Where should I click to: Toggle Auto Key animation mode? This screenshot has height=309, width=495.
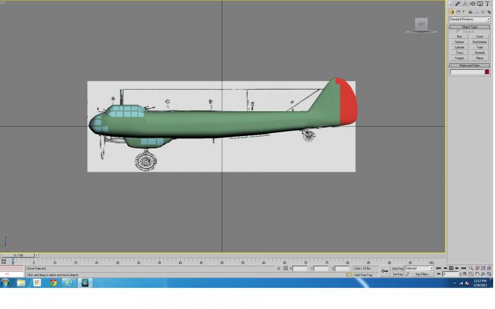tap(398, 268)
